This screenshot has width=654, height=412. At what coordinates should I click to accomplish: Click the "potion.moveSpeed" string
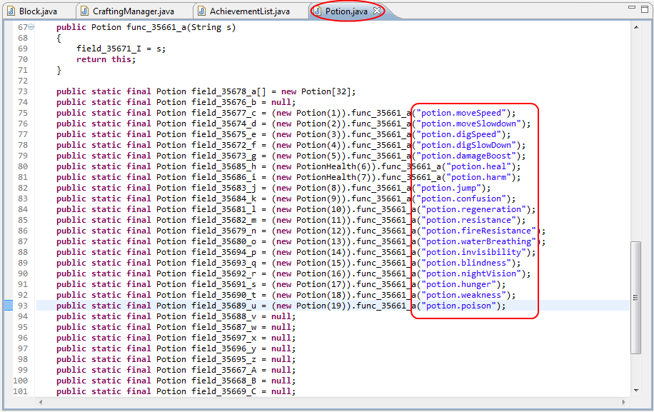pos(461,113)
